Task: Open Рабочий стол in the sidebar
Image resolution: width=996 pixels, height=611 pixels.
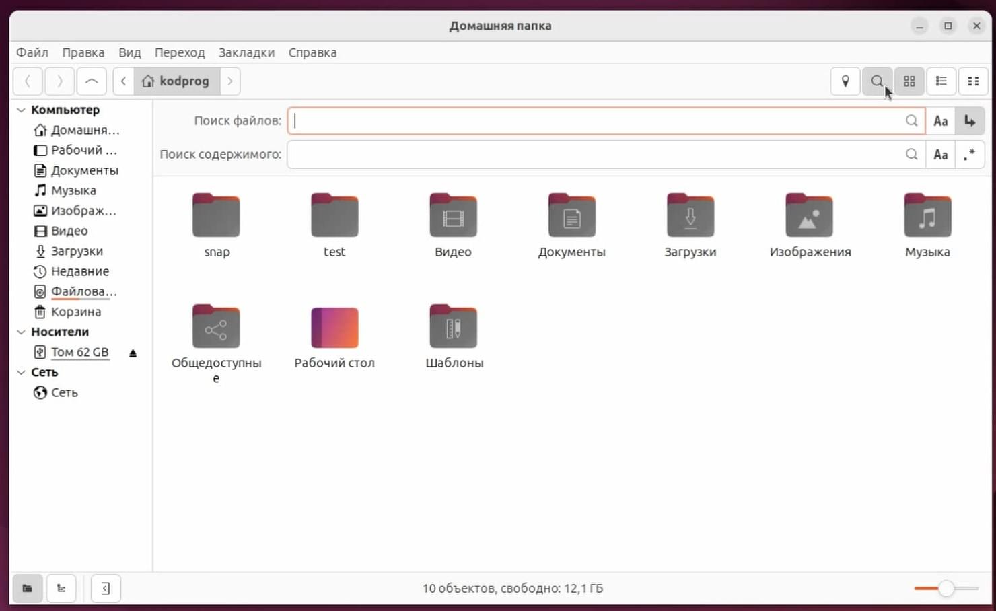Action: click(75, 150)
